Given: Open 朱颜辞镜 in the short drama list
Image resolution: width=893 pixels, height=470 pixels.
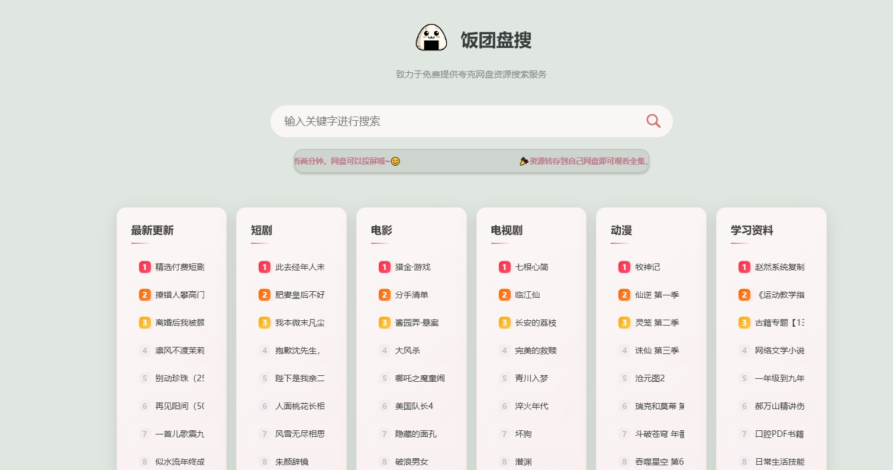Looking at the screenshot, I should tap(292, 462).
